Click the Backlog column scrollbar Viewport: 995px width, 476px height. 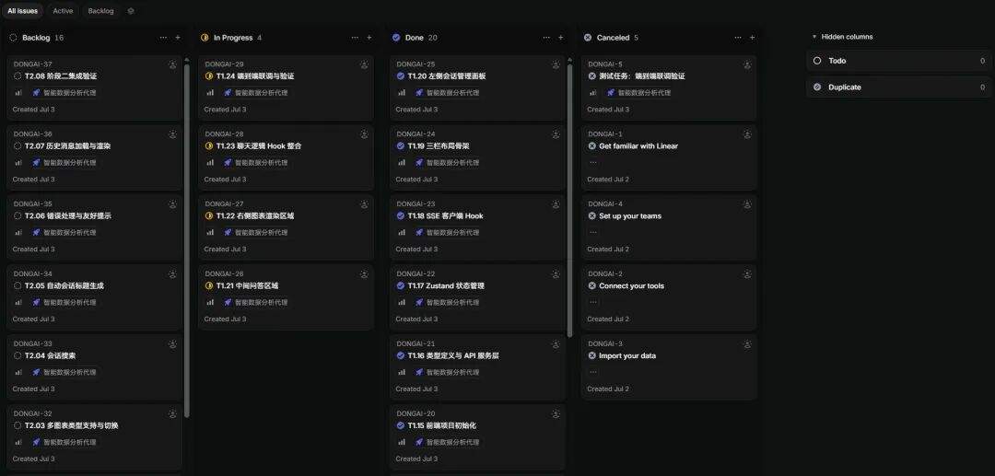[186, 241]
